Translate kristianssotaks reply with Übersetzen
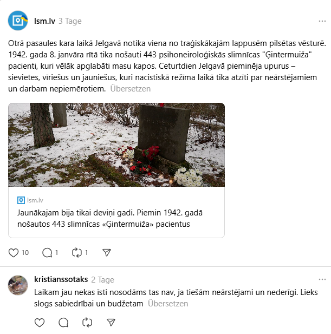Viewport: 331px width, 334px height. (168, 304)
